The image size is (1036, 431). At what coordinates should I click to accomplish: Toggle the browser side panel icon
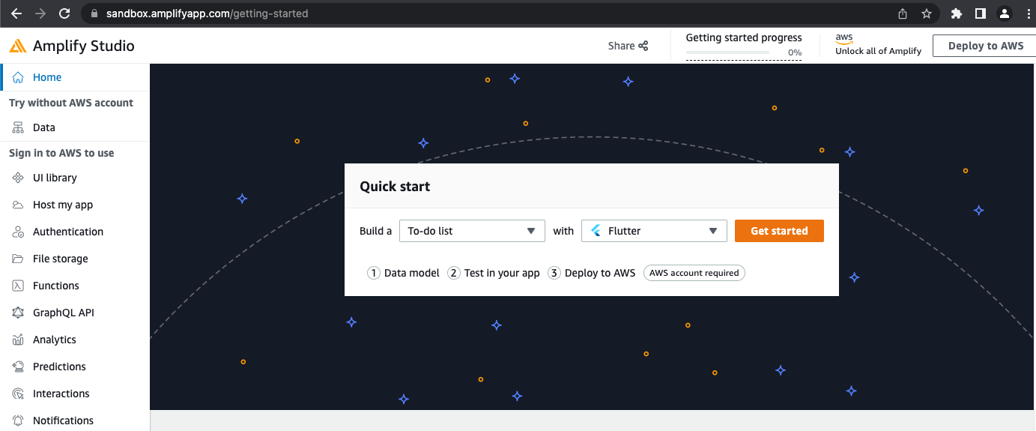tap(980, 13)
